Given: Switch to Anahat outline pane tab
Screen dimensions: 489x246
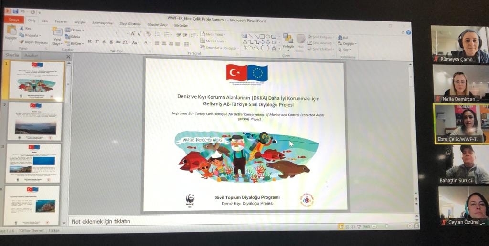Looking at the screenshot, I should point(32,56).
